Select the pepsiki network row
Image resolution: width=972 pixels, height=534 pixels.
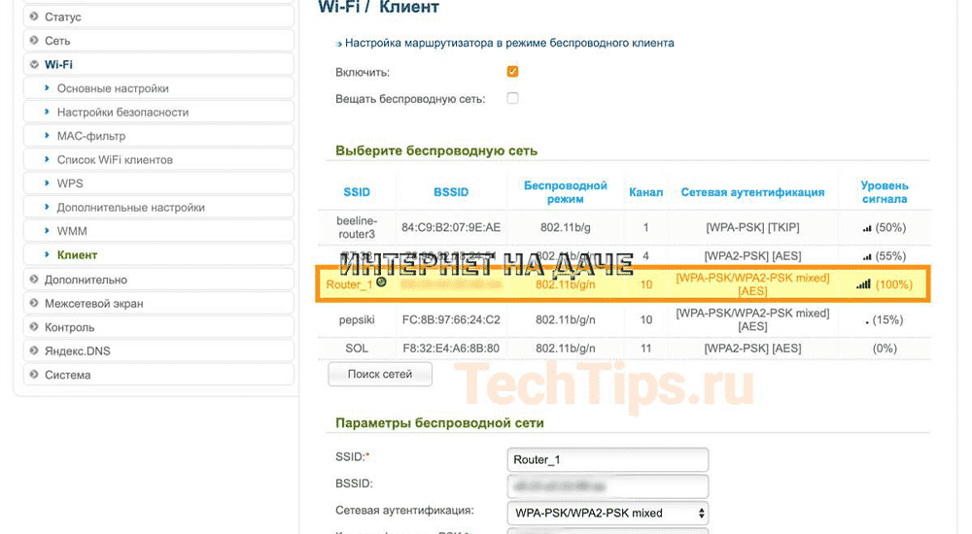[x=624, y=319]
